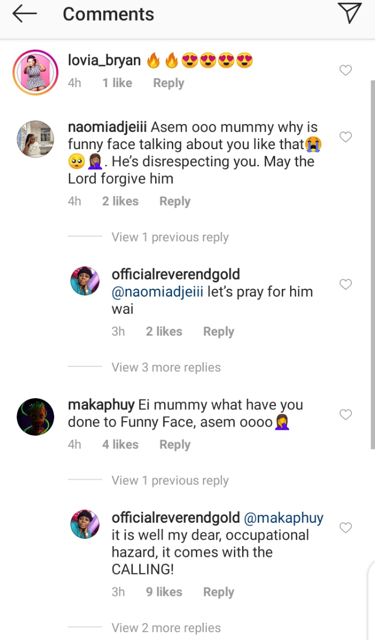Reply to lovia_bryan's comment
The image size is (375, 640).
169,83
